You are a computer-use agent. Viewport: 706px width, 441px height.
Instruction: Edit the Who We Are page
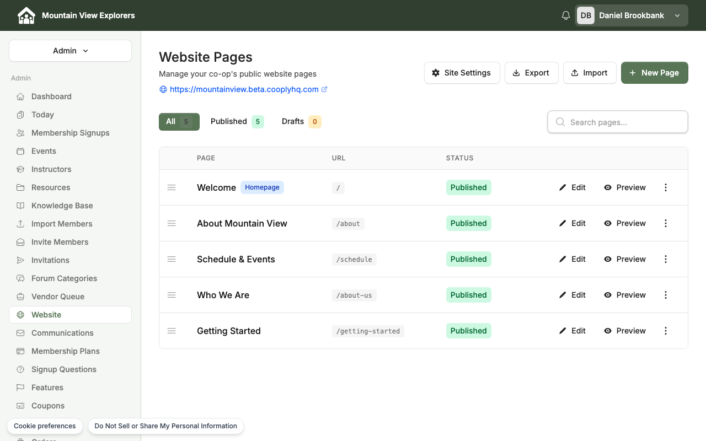(x=573, y=295)
